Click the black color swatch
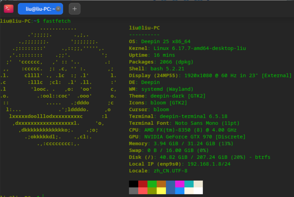 (134, 184)
